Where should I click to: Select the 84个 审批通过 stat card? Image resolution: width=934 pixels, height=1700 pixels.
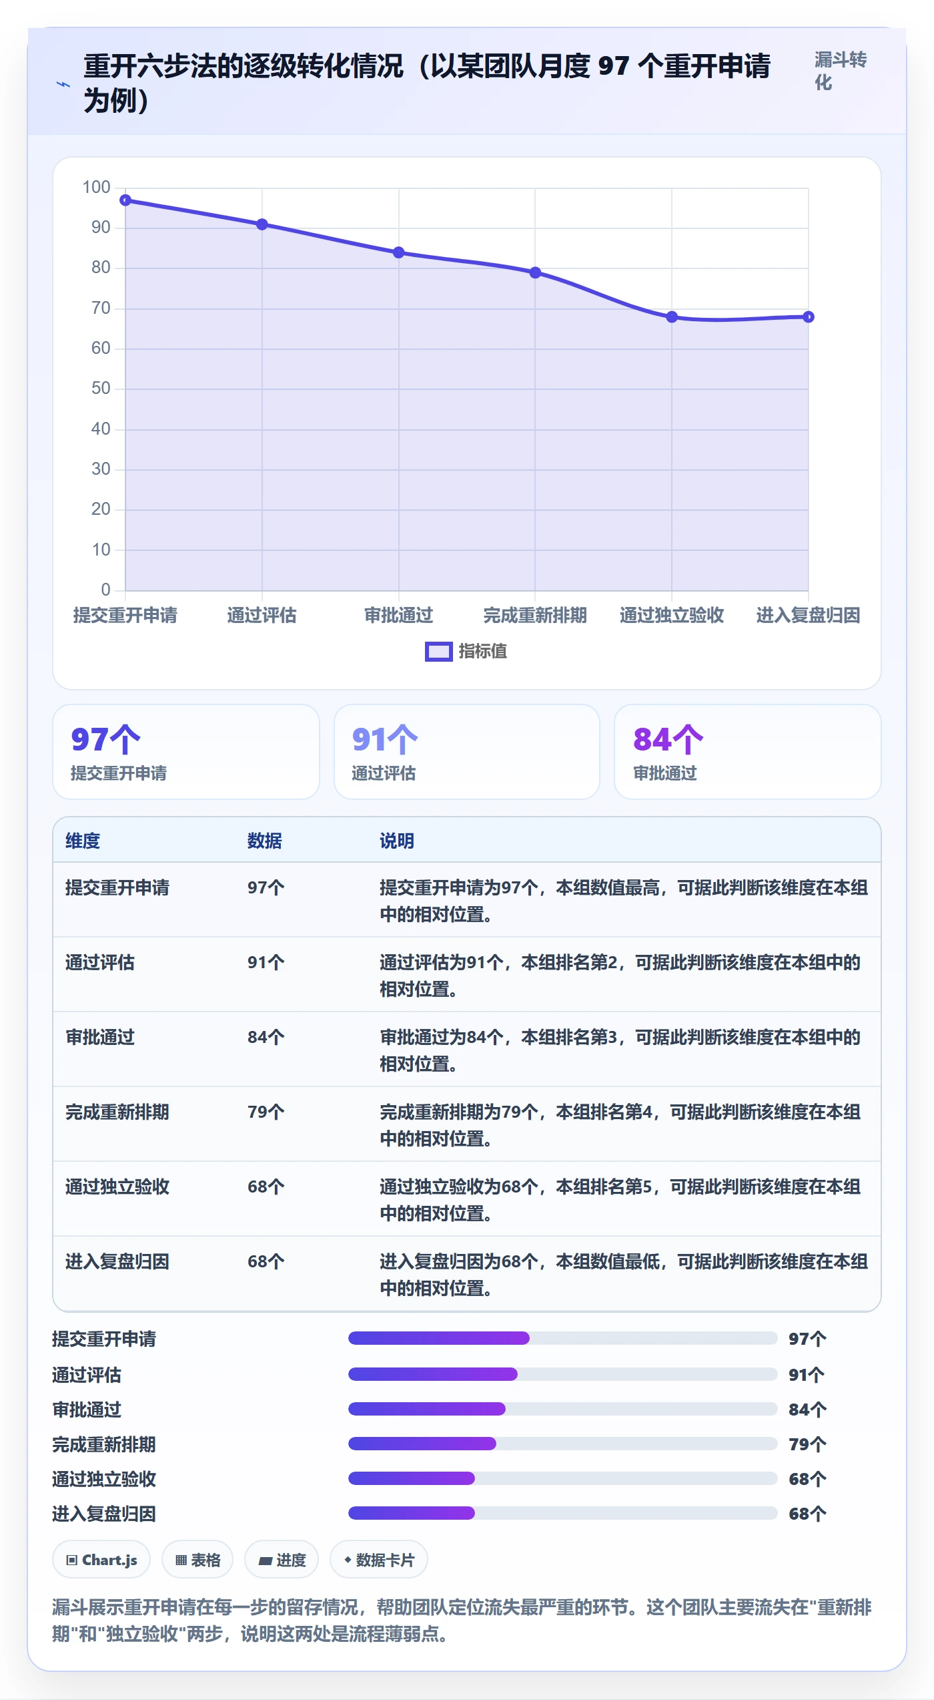click(748, 752)
